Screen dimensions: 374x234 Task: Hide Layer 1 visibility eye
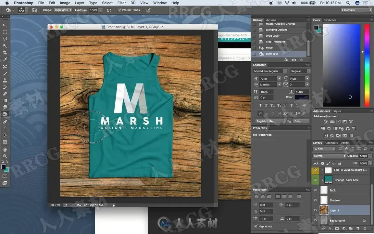click(x=315, y=210)
